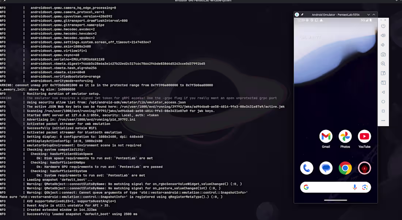Click the Photos label under its icon
This screenshot has width=402, height=220.
coord(345,147)
